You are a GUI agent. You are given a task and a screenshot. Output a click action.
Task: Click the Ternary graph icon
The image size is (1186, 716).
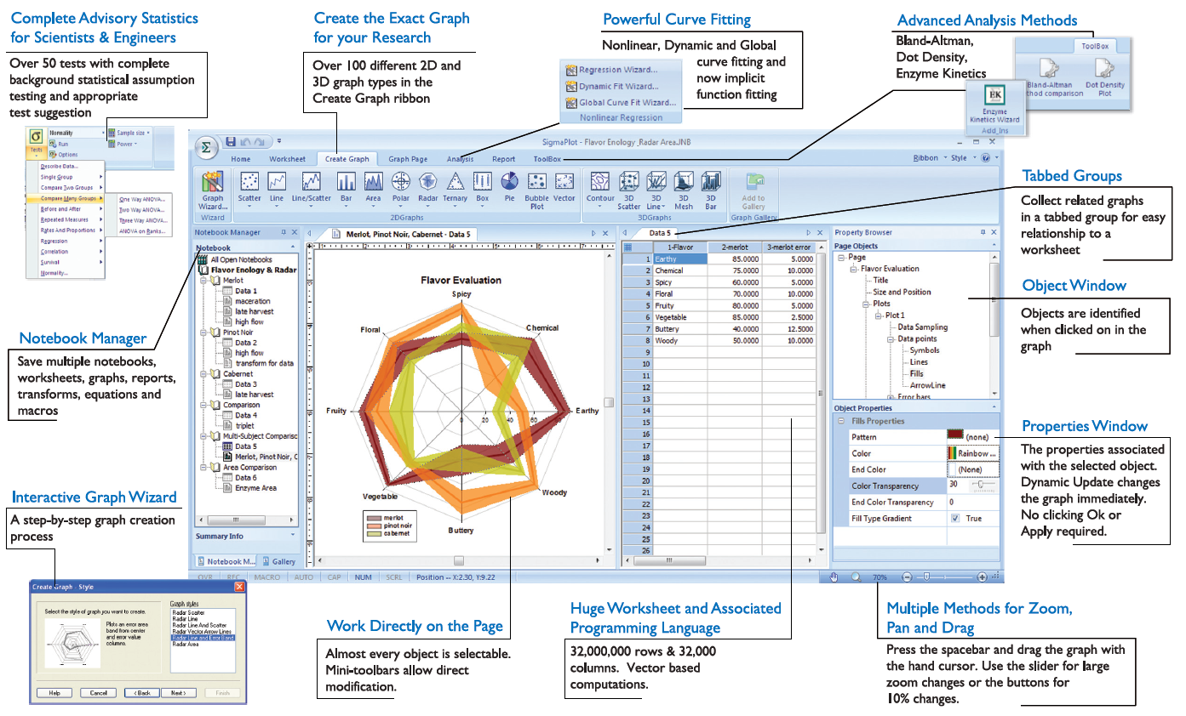(455, 182)
